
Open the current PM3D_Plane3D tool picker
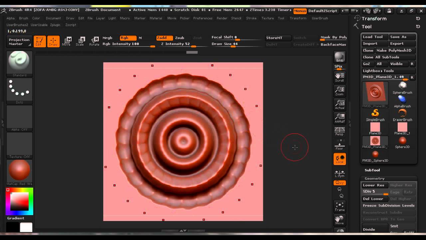(375, 95)
